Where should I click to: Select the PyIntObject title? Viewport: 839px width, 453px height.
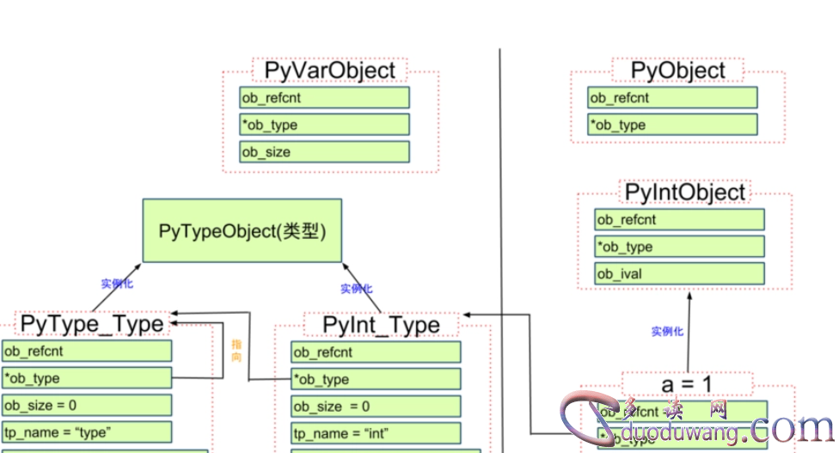(685, 192)
